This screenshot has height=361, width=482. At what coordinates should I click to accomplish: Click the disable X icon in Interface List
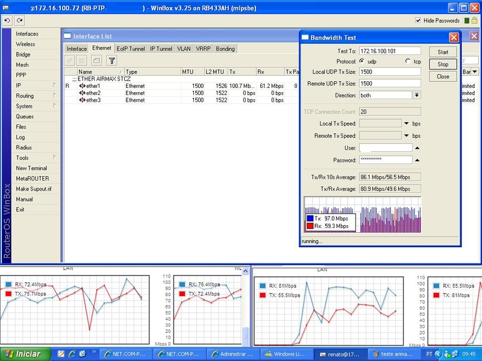click(x=81, y=61)
